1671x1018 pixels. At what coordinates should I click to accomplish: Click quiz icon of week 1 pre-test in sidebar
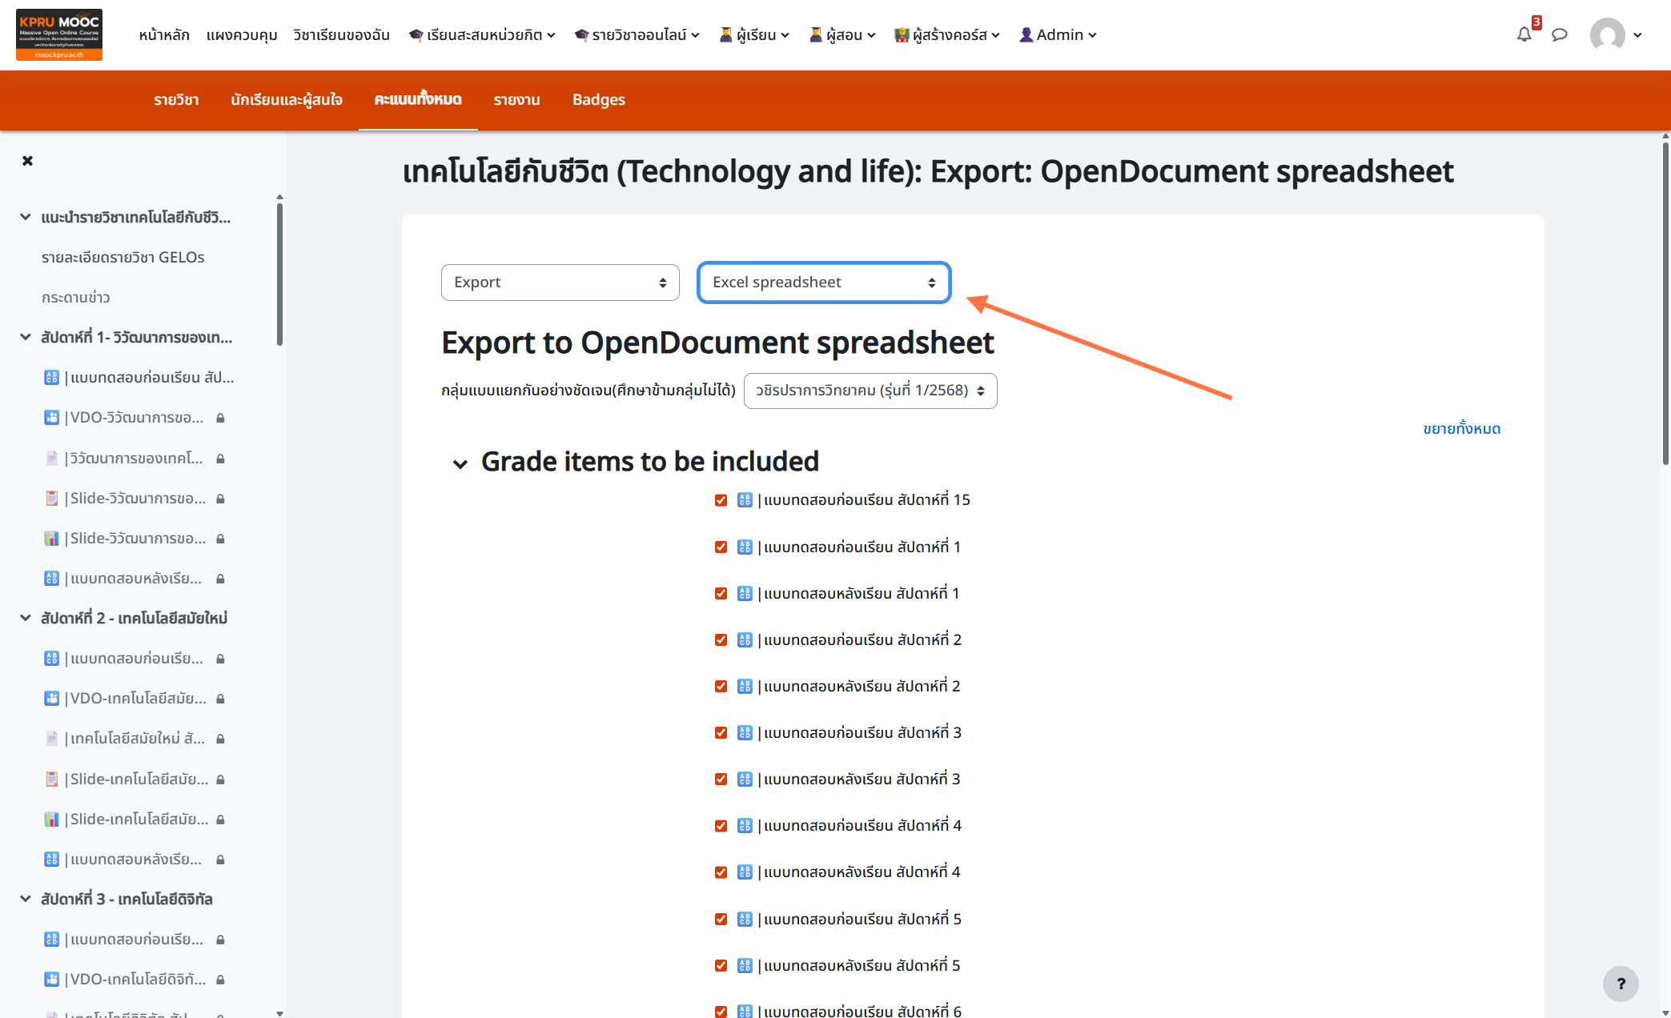[x=52, y=377]
